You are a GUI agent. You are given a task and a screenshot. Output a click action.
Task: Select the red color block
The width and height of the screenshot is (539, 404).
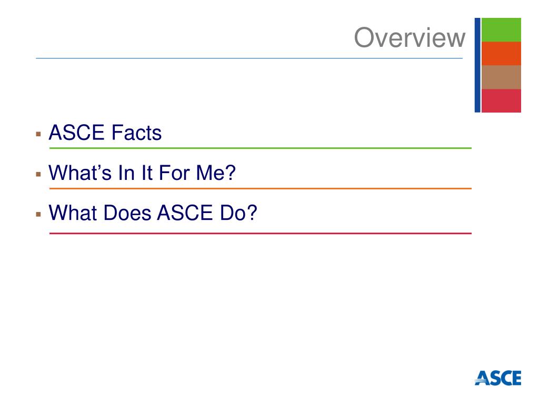pyautogui.click(x=501, y=100)
